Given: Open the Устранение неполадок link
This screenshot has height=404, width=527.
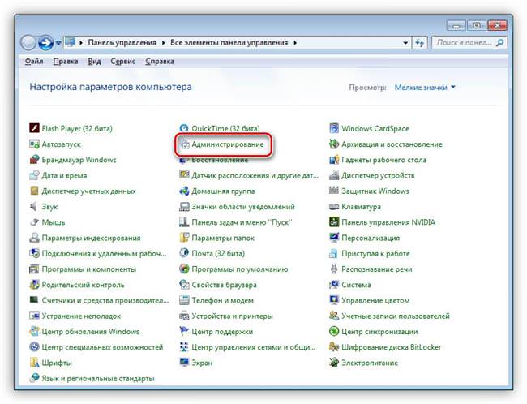Looking at the screenshot, I should click(81, 316).
